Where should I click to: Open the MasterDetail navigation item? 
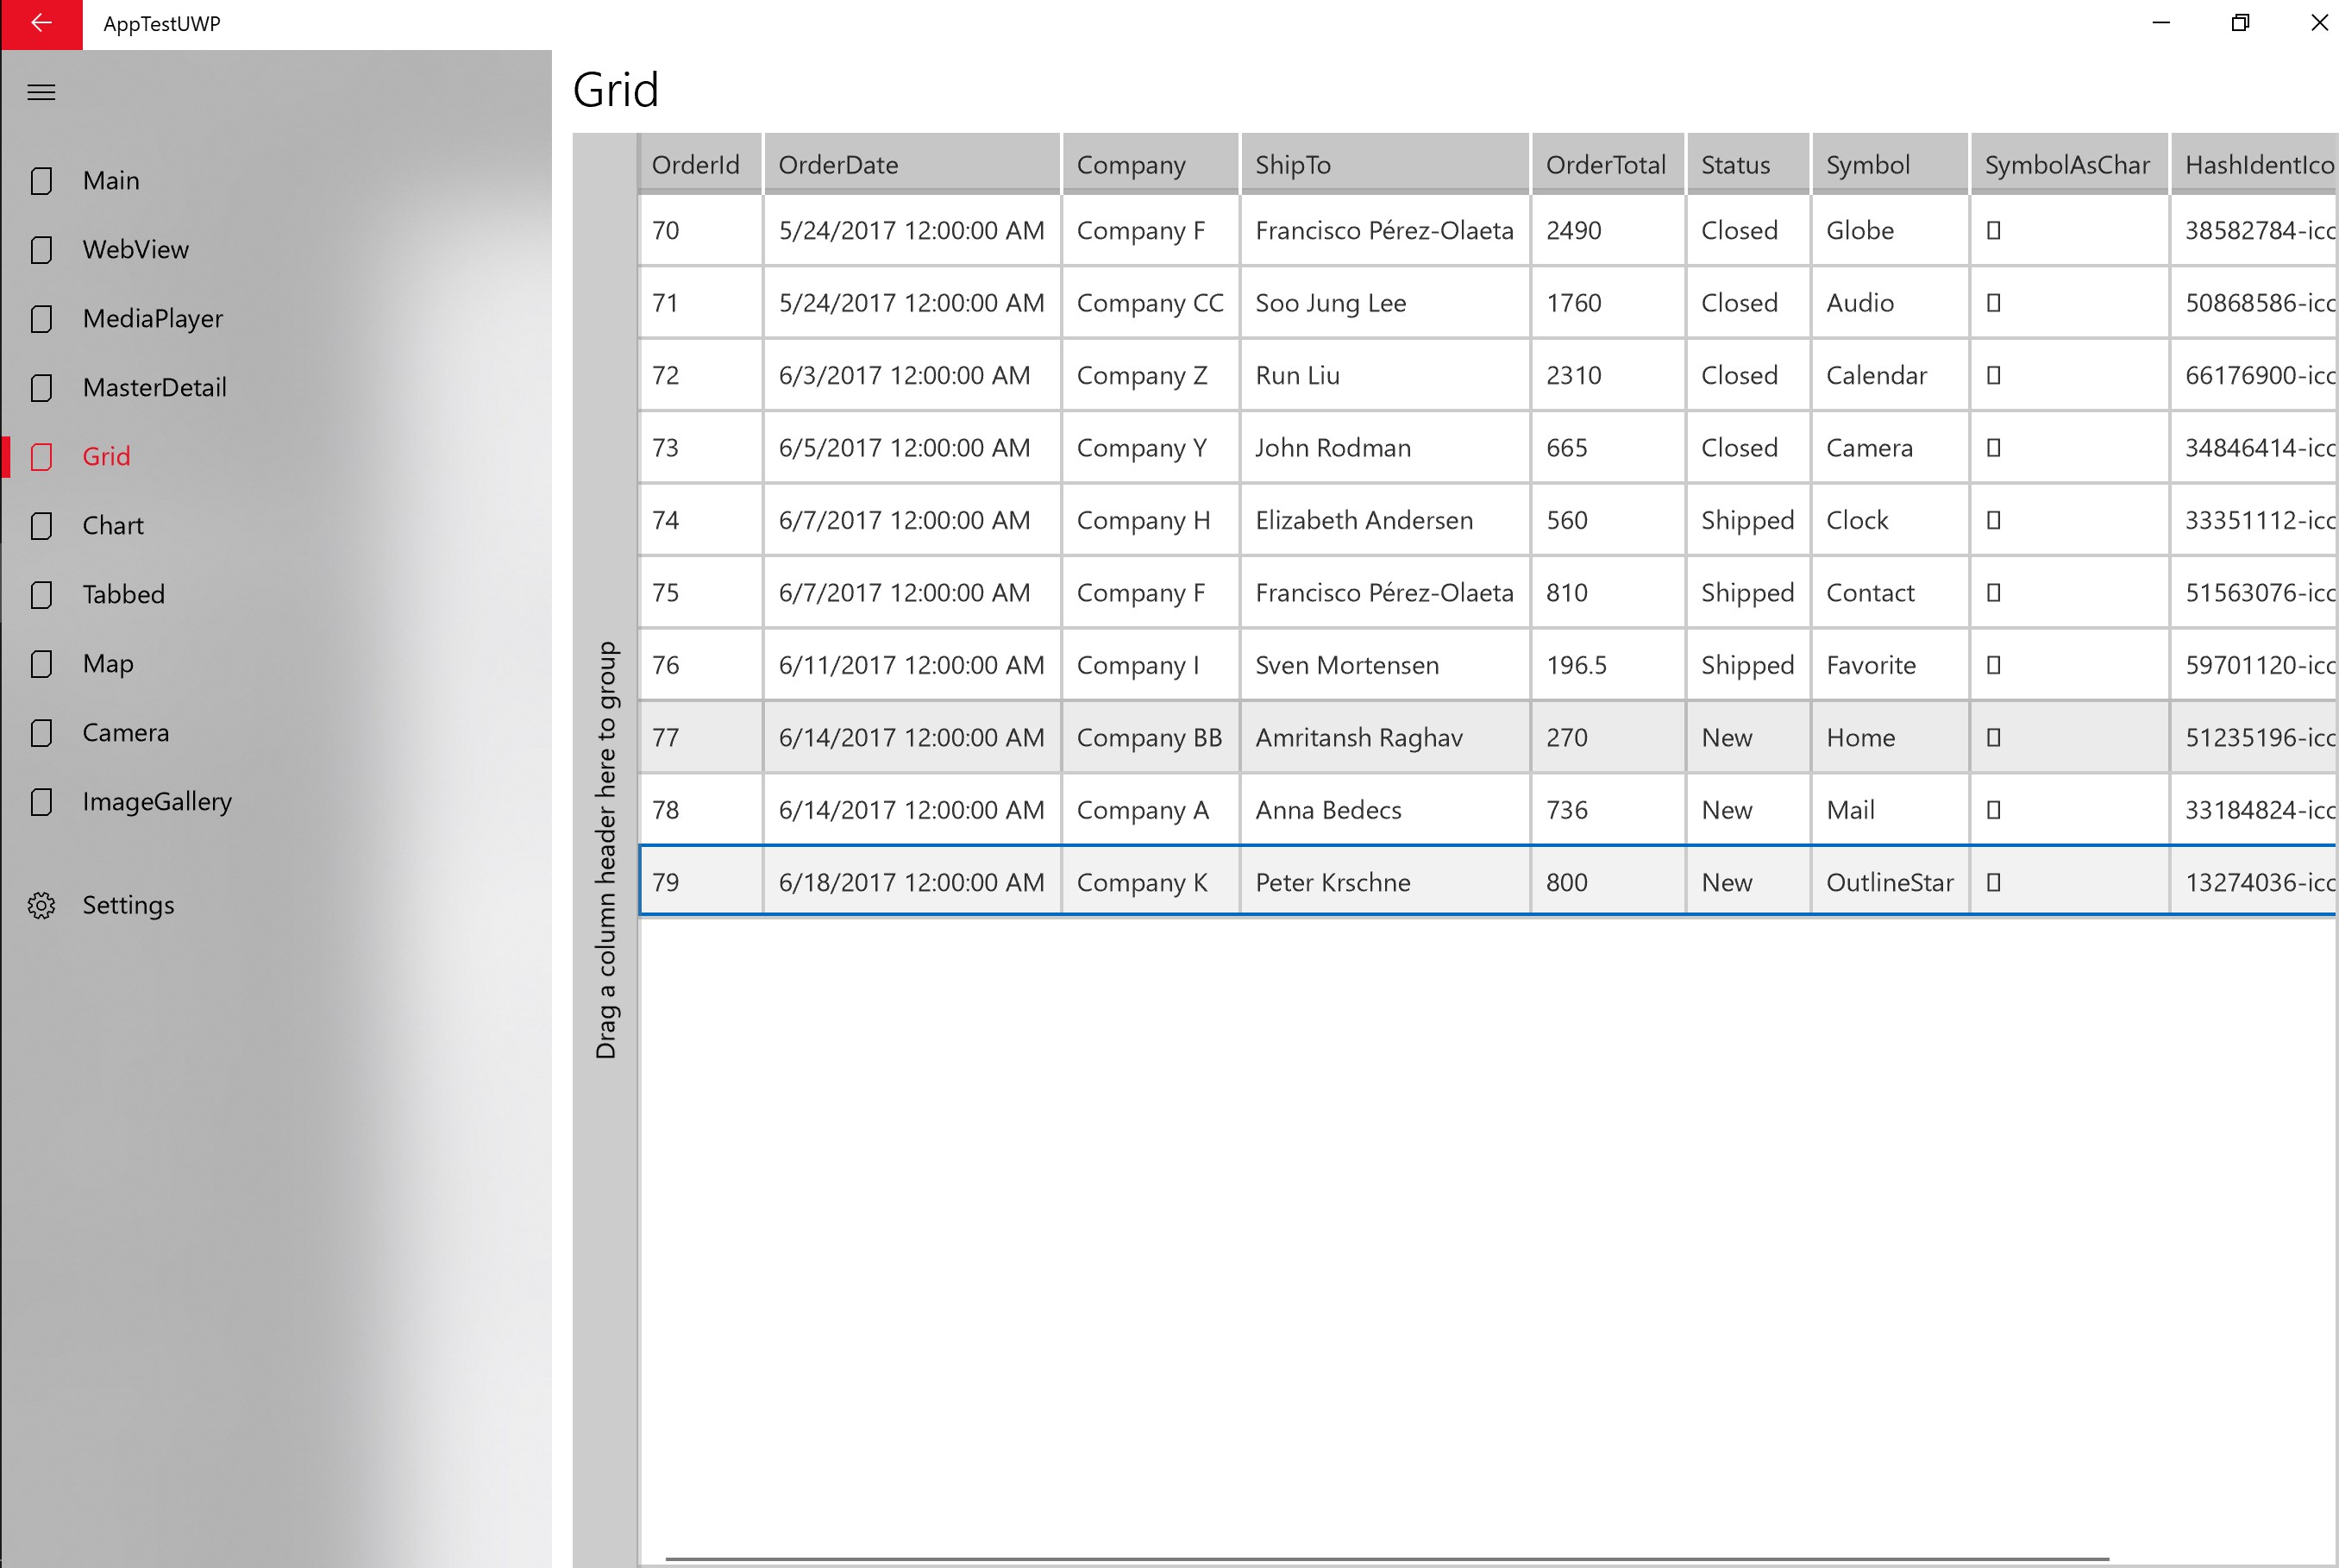coord(154,388)
